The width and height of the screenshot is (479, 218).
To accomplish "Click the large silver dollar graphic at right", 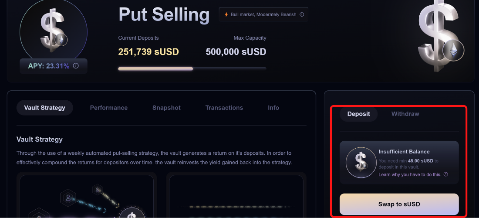I will pos(439,37).
